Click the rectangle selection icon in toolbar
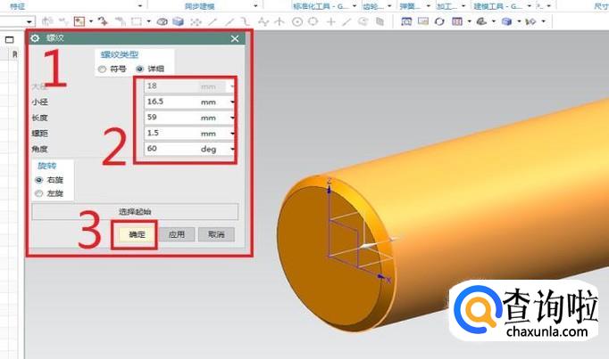The image size is (609, 359). [x=136, y=20]
